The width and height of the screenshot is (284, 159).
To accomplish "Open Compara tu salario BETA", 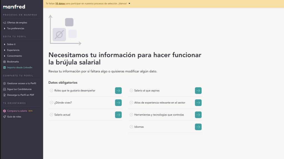I will (x=17, y=111).
